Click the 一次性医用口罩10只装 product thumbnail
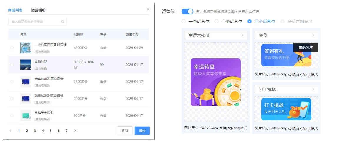339x143 pixels. (x=26, y=48)
